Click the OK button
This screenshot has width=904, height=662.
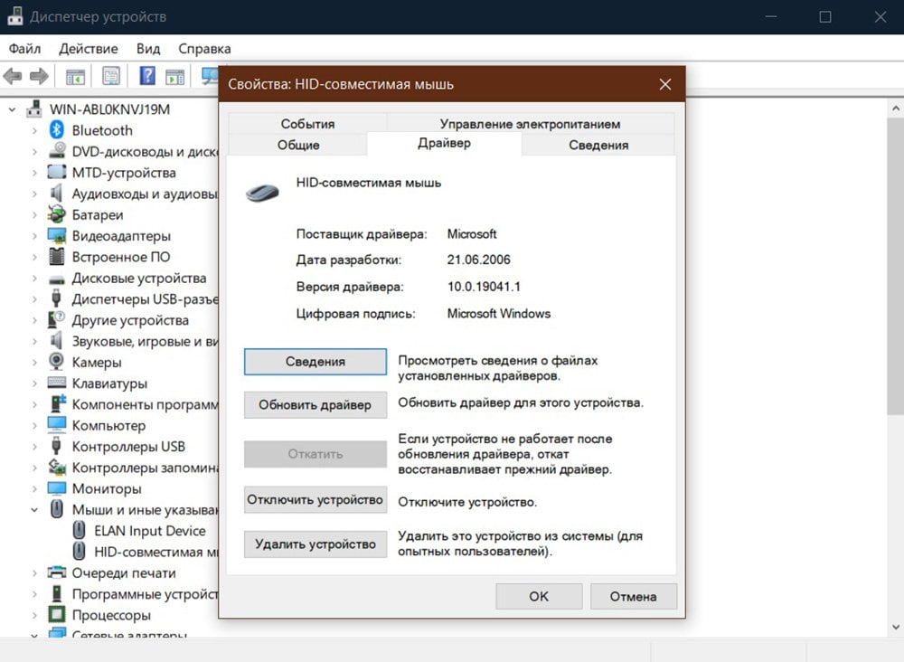[539, 596]
